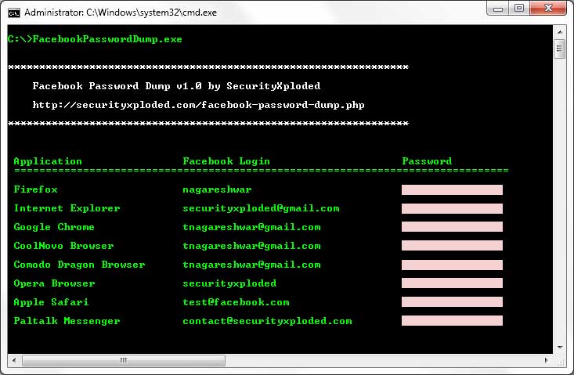574x375 pixels.
Task: Click the masked password for Firefox
Action: 452,189
